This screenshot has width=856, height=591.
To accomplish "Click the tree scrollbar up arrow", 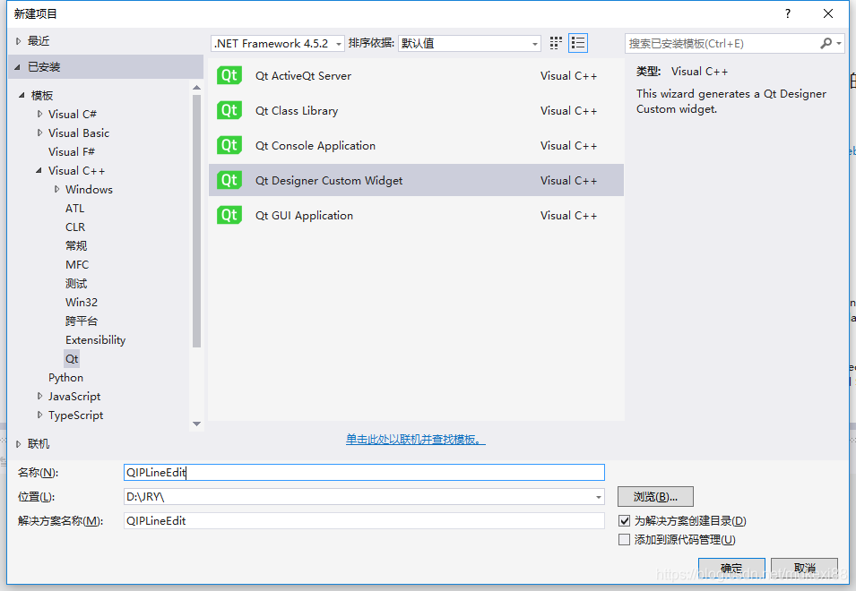I will point(196,87).
